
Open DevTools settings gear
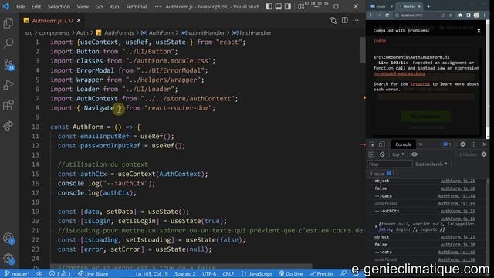(x=463, y=144)
